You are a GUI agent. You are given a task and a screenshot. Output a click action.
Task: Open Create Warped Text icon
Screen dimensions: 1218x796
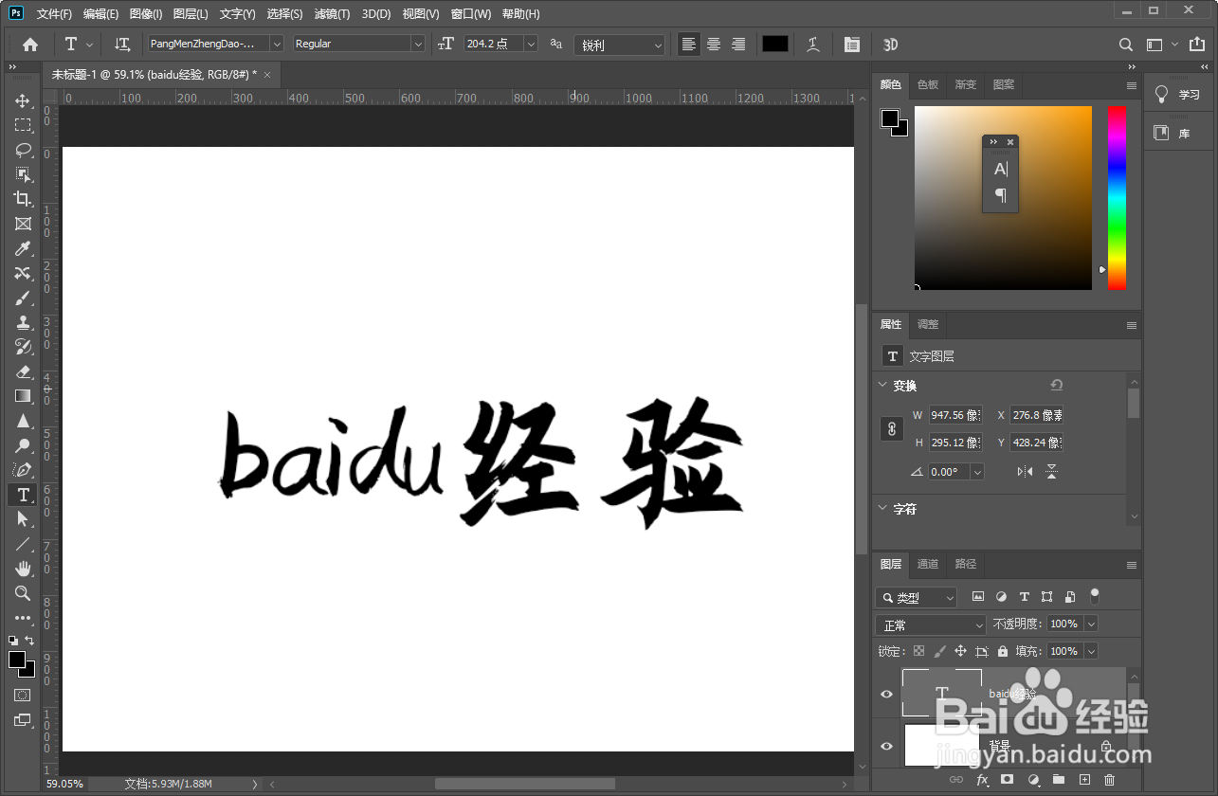click(x=813, y=45)
